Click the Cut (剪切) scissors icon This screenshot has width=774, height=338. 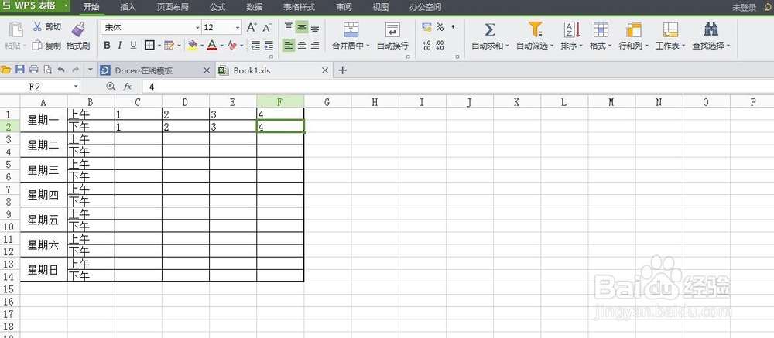37,26
